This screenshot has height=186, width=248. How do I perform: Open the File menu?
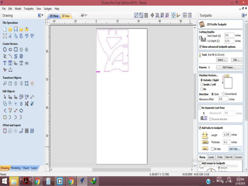click(x=4, y=9)
